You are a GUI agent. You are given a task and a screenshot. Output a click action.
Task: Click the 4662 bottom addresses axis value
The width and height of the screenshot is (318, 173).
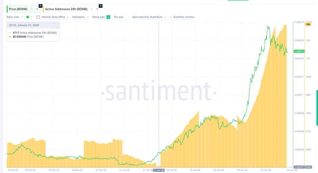[x=309, y=167]
